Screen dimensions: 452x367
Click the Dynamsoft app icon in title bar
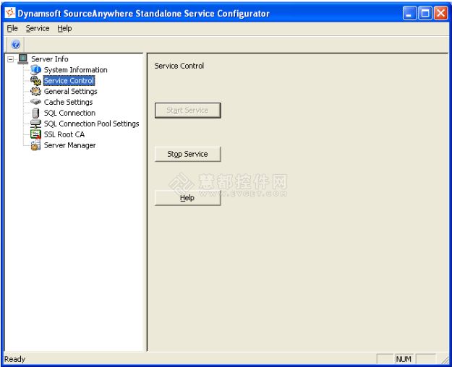[x=10, y=13]
